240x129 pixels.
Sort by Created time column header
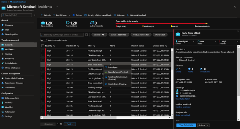coord(160,46)
